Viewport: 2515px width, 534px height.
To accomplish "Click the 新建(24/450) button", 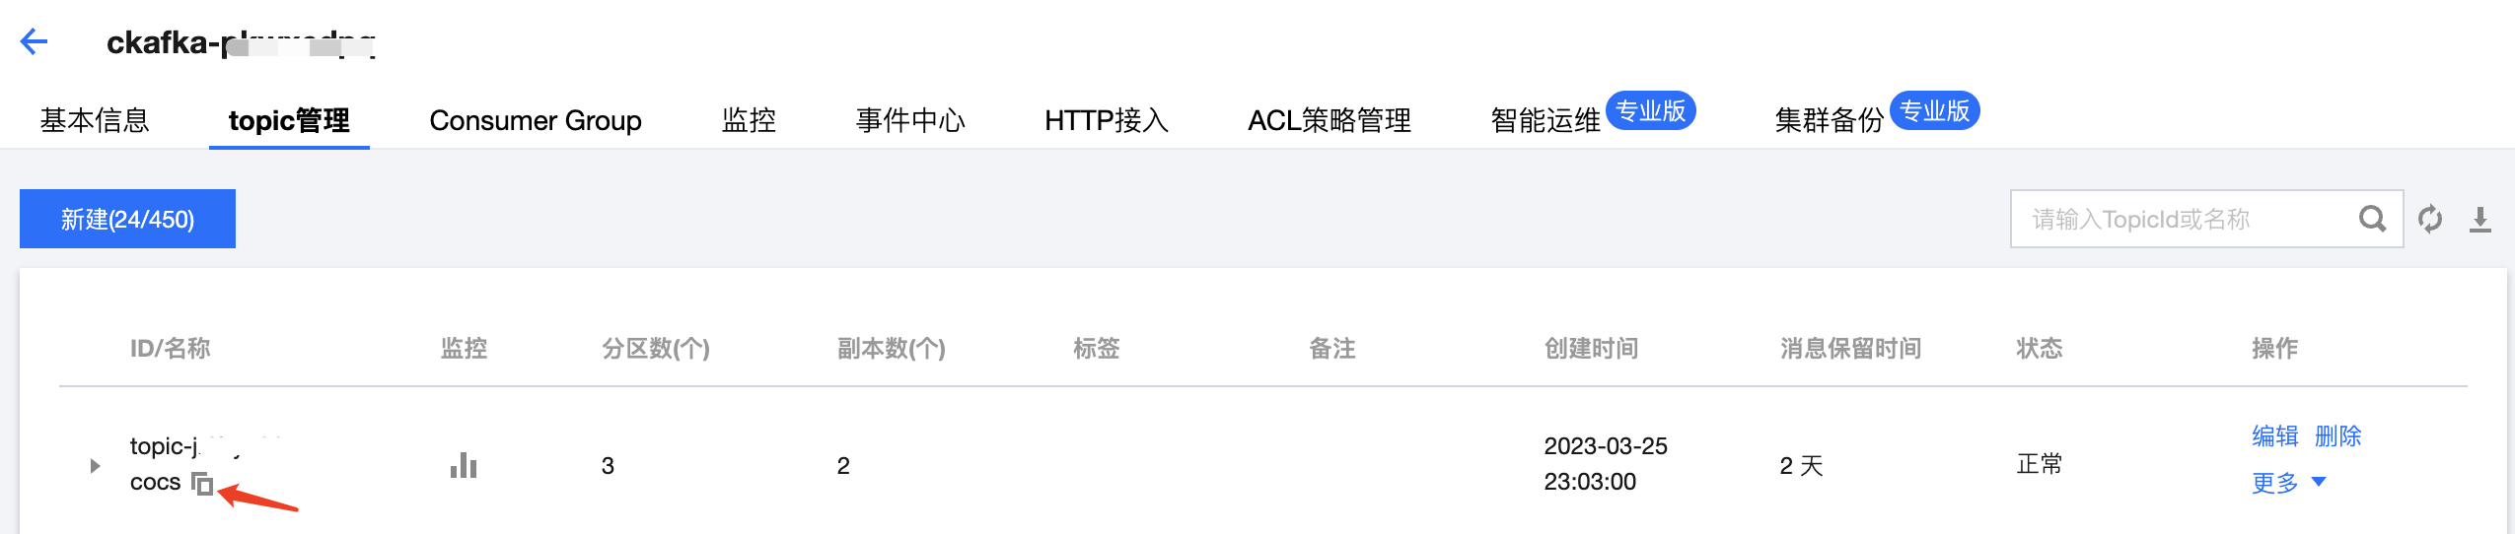I will pos(127,219).
